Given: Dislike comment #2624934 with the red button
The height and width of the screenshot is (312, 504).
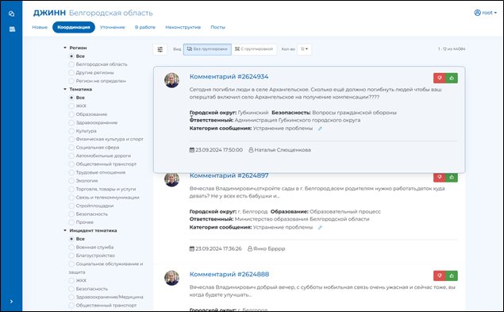Looking at the screenshot, I should click(440, 78).
